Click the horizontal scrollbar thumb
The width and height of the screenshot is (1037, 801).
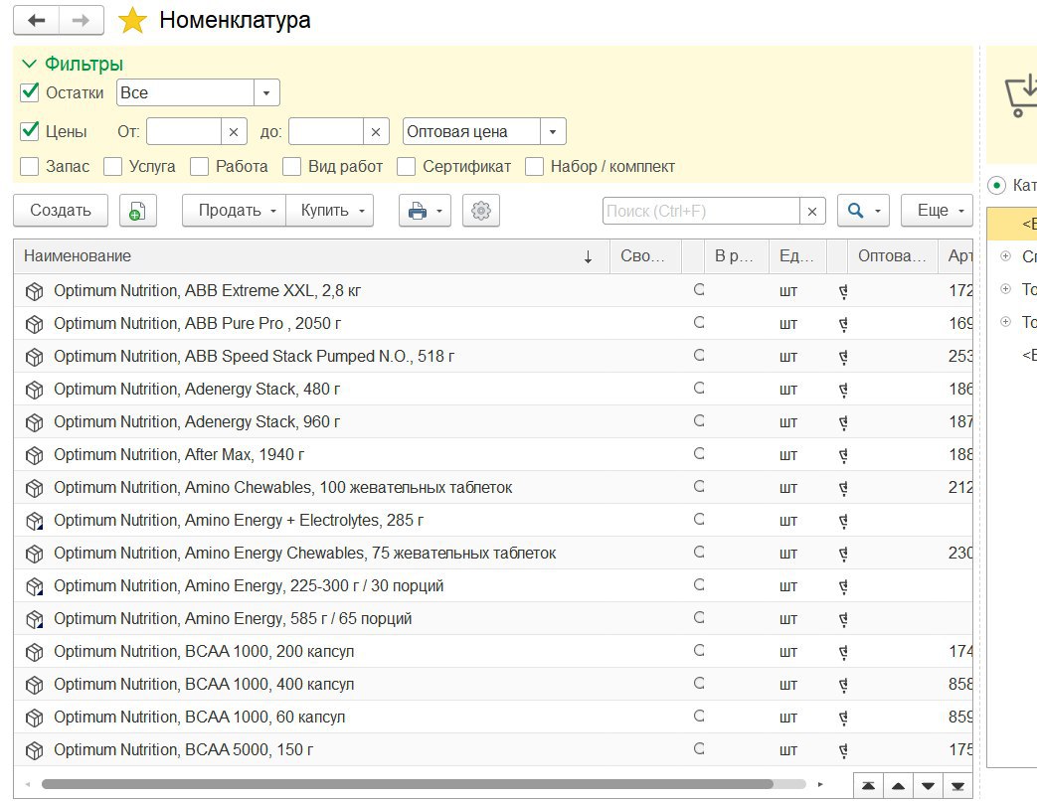[407, 784]
